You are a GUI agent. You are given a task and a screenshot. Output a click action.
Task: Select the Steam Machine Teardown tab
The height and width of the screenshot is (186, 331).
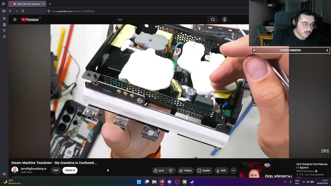(x=27, y=4)
